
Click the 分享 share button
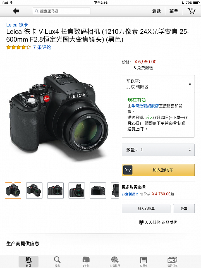pyautogui.click(x=184, y=209)
